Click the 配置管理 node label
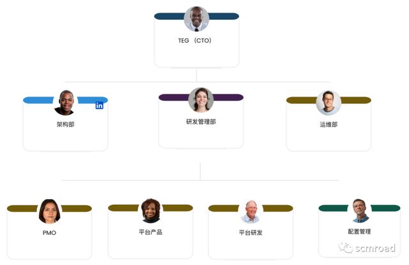Screen dimensions: 409x265 pos(361,232)
